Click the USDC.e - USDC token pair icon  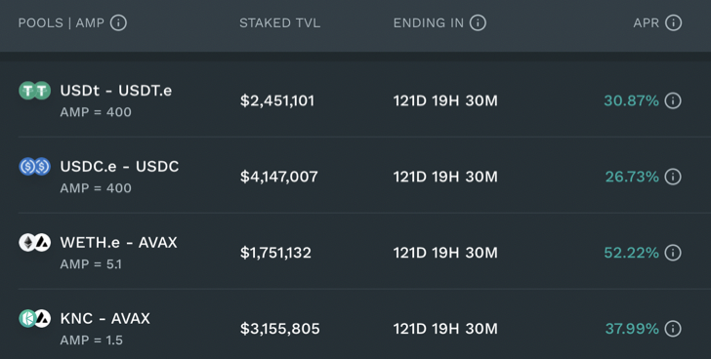pyautogui.click(x=34, y=167)
